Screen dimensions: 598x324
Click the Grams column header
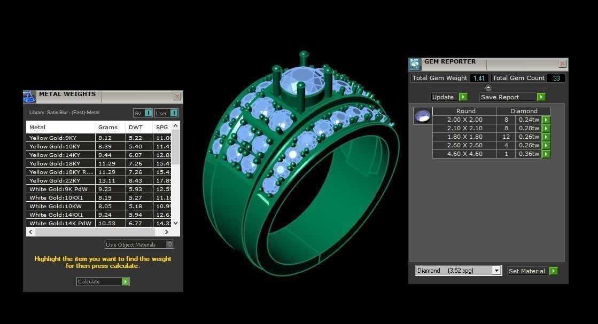click(110, 127)
